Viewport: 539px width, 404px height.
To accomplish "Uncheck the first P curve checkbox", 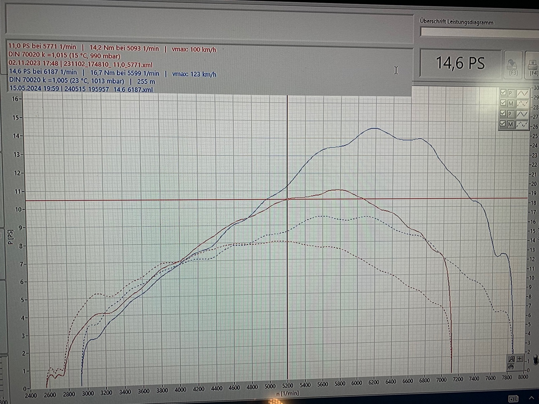I will tap(503, 92).
